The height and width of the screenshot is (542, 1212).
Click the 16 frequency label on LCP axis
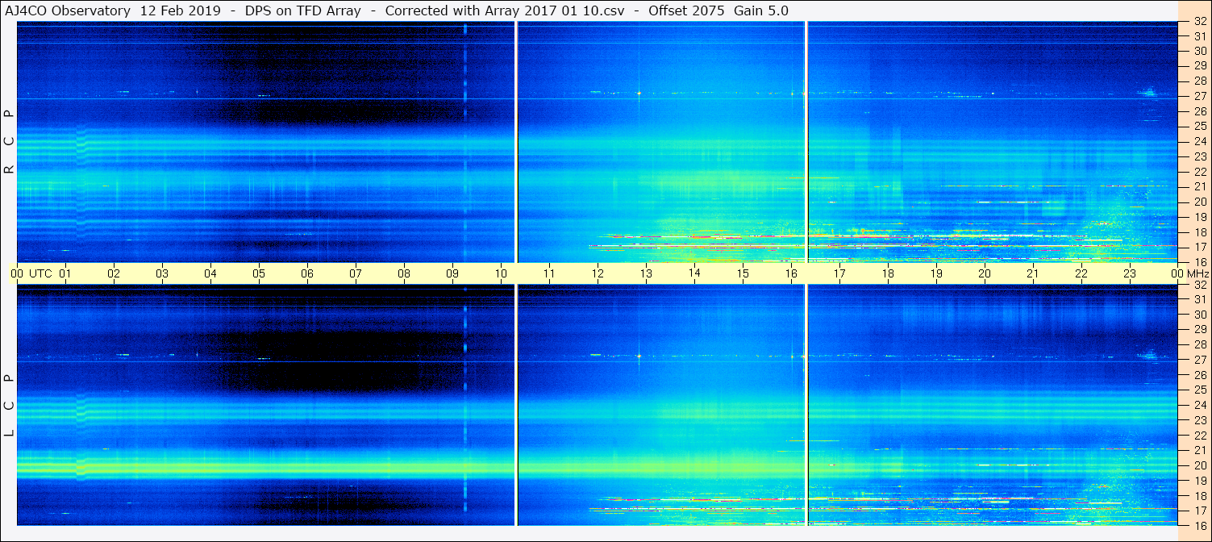[x=1199, y=524]
